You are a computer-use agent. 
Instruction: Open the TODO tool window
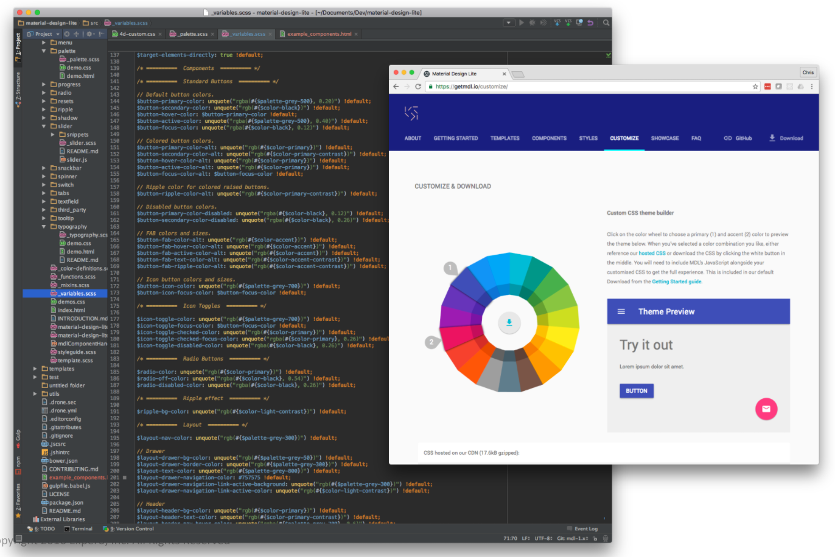point(42,529)
